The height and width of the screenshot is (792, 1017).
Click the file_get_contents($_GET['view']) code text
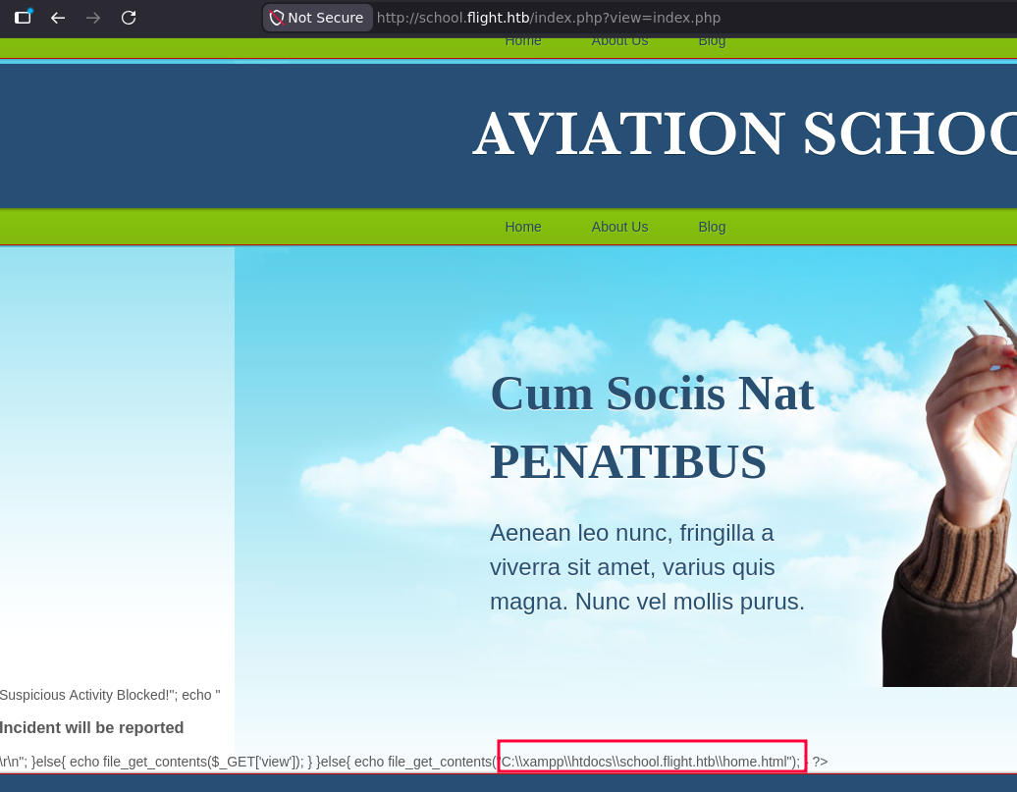pyautogui.click(x=202, y=762)
